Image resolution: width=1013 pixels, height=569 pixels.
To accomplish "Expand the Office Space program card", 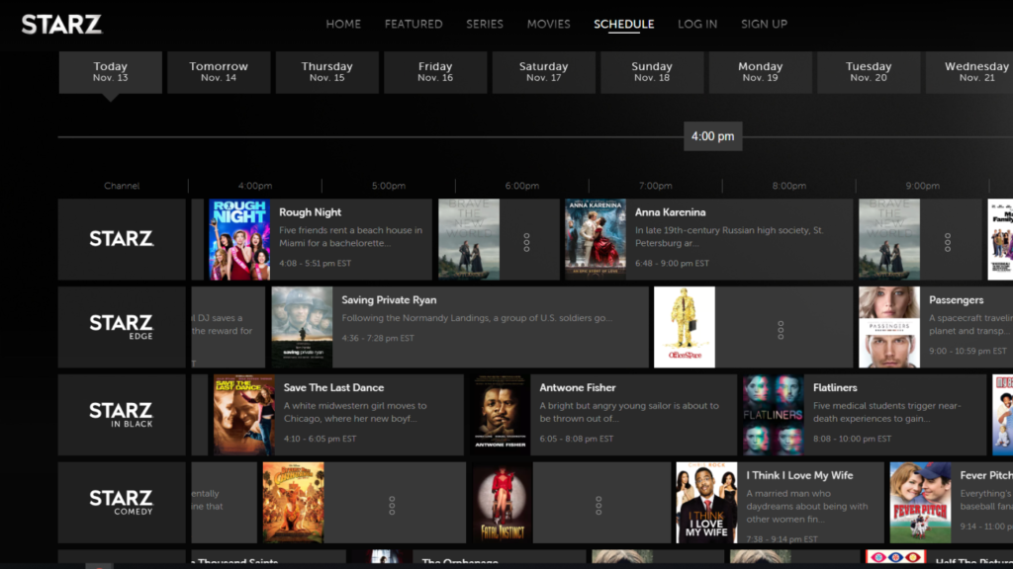I will click(x=781, y=330).
